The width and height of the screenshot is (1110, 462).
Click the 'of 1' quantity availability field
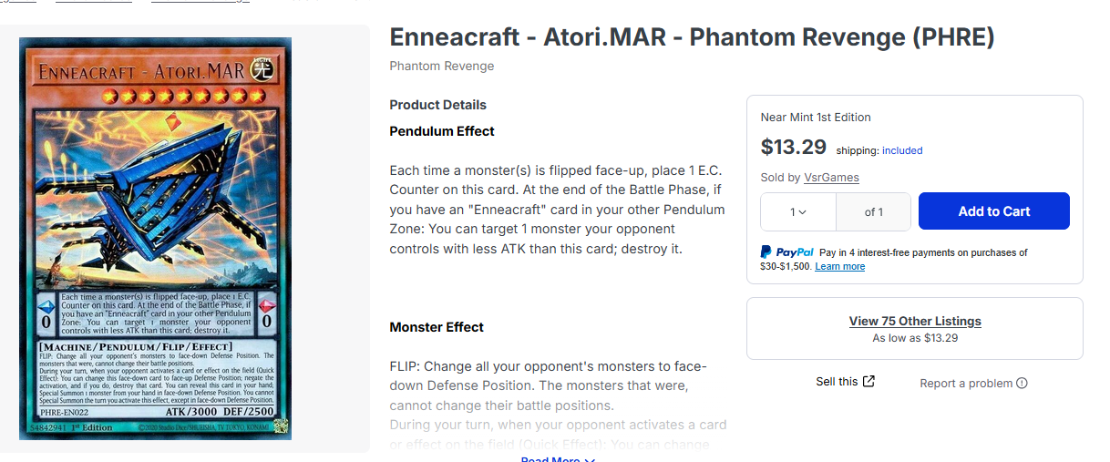(x=873, y=211)
